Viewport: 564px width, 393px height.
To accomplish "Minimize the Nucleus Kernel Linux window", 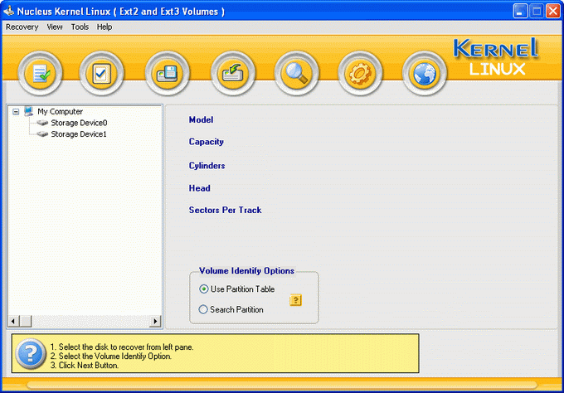I will tap(520, 11).
